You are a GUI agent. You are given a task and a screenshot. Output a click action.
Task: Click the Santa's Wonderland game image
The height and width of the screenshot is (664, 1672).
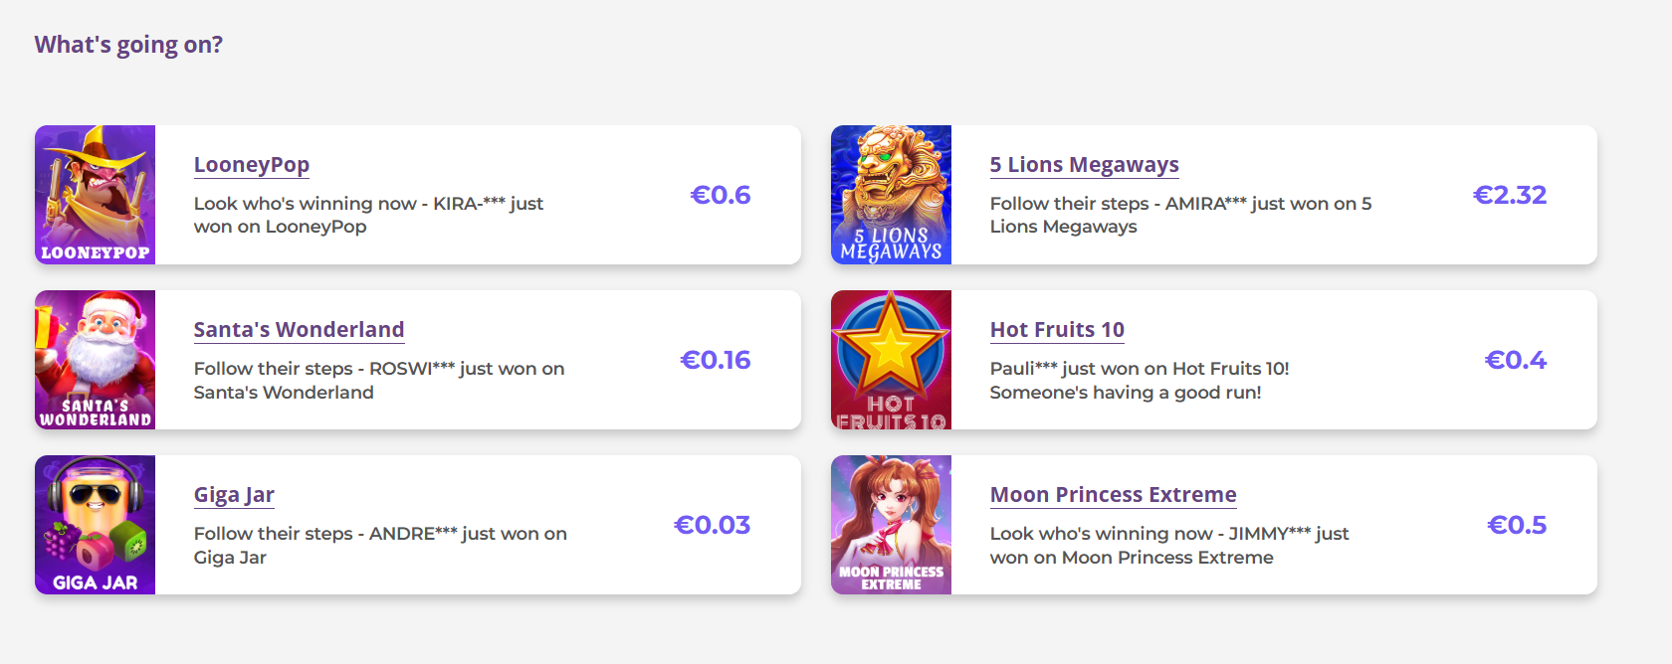point(95,360)
